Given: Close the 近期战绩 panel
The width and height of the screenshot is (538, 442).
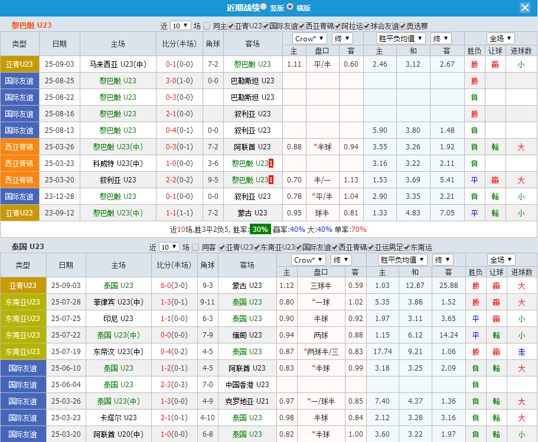Looking at the screenshot, I should click(525, 8).
